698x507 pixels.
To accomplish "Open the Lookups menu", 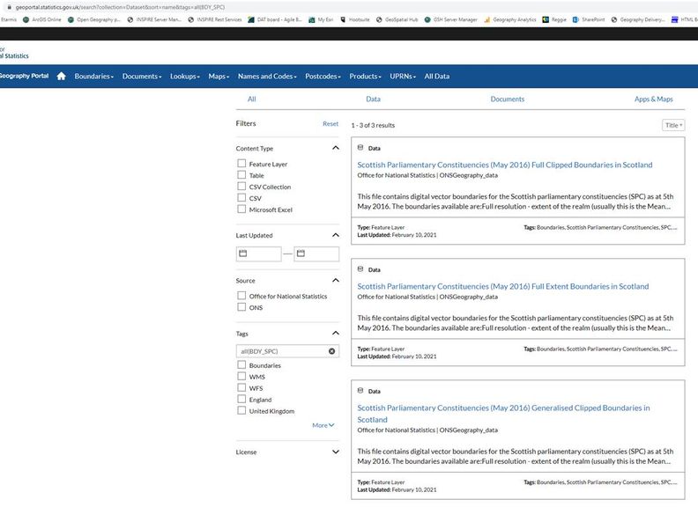I will pos(185,76).
